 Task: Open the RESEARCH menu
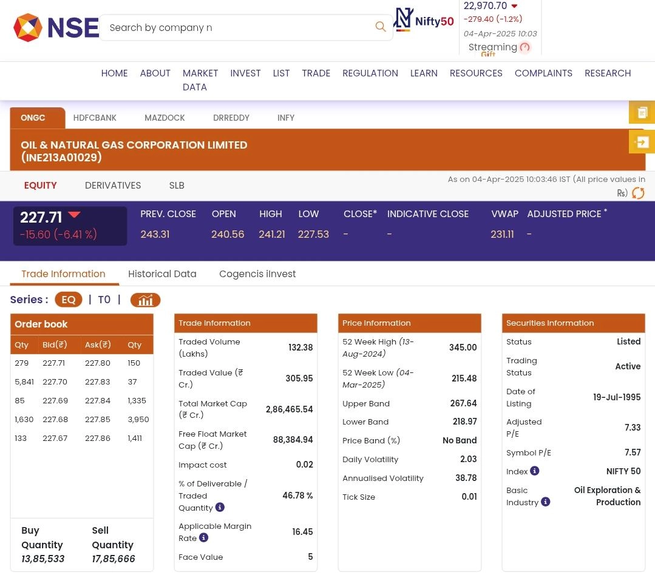click(607, 73)
